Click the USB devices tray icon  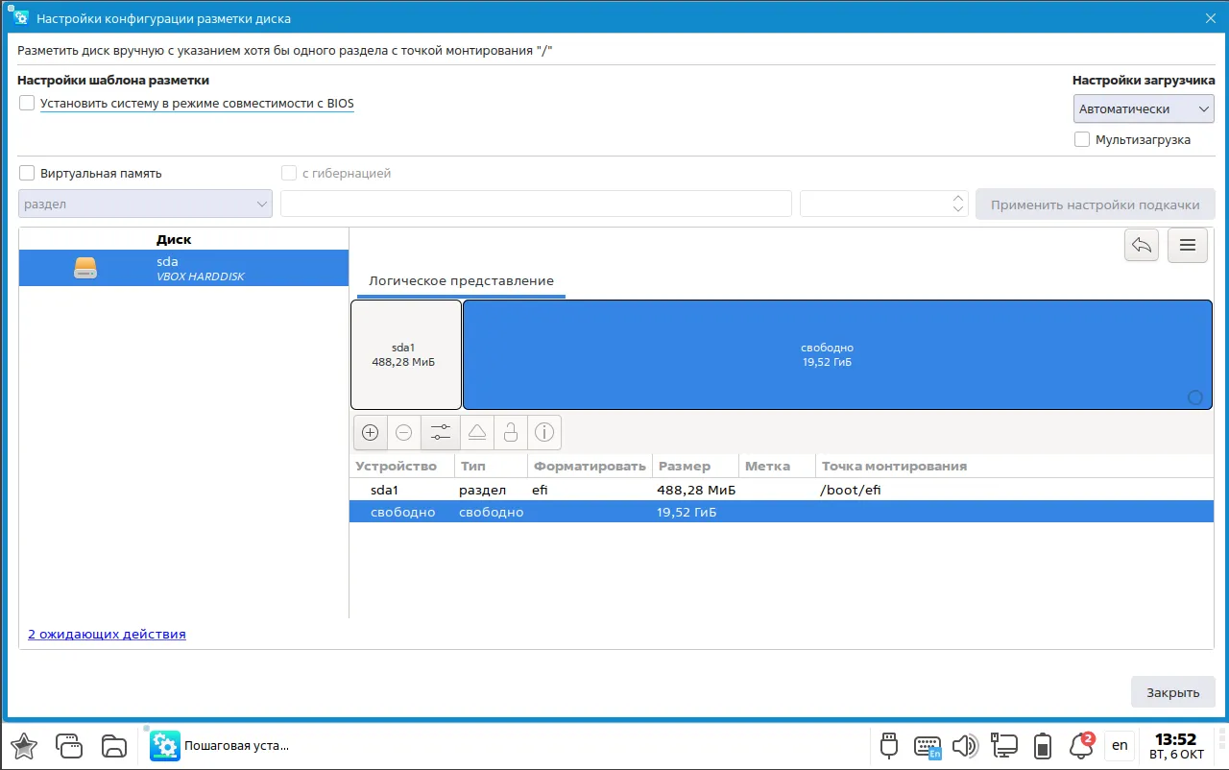tap(889, 745)
